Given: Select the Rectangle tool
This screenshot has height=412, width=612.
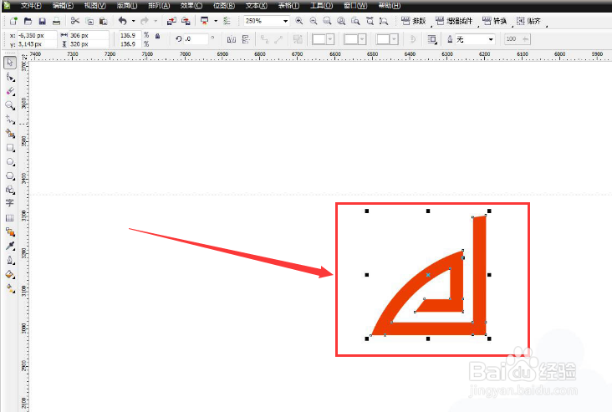Looking at the screenshot, I should click(10, 148).
